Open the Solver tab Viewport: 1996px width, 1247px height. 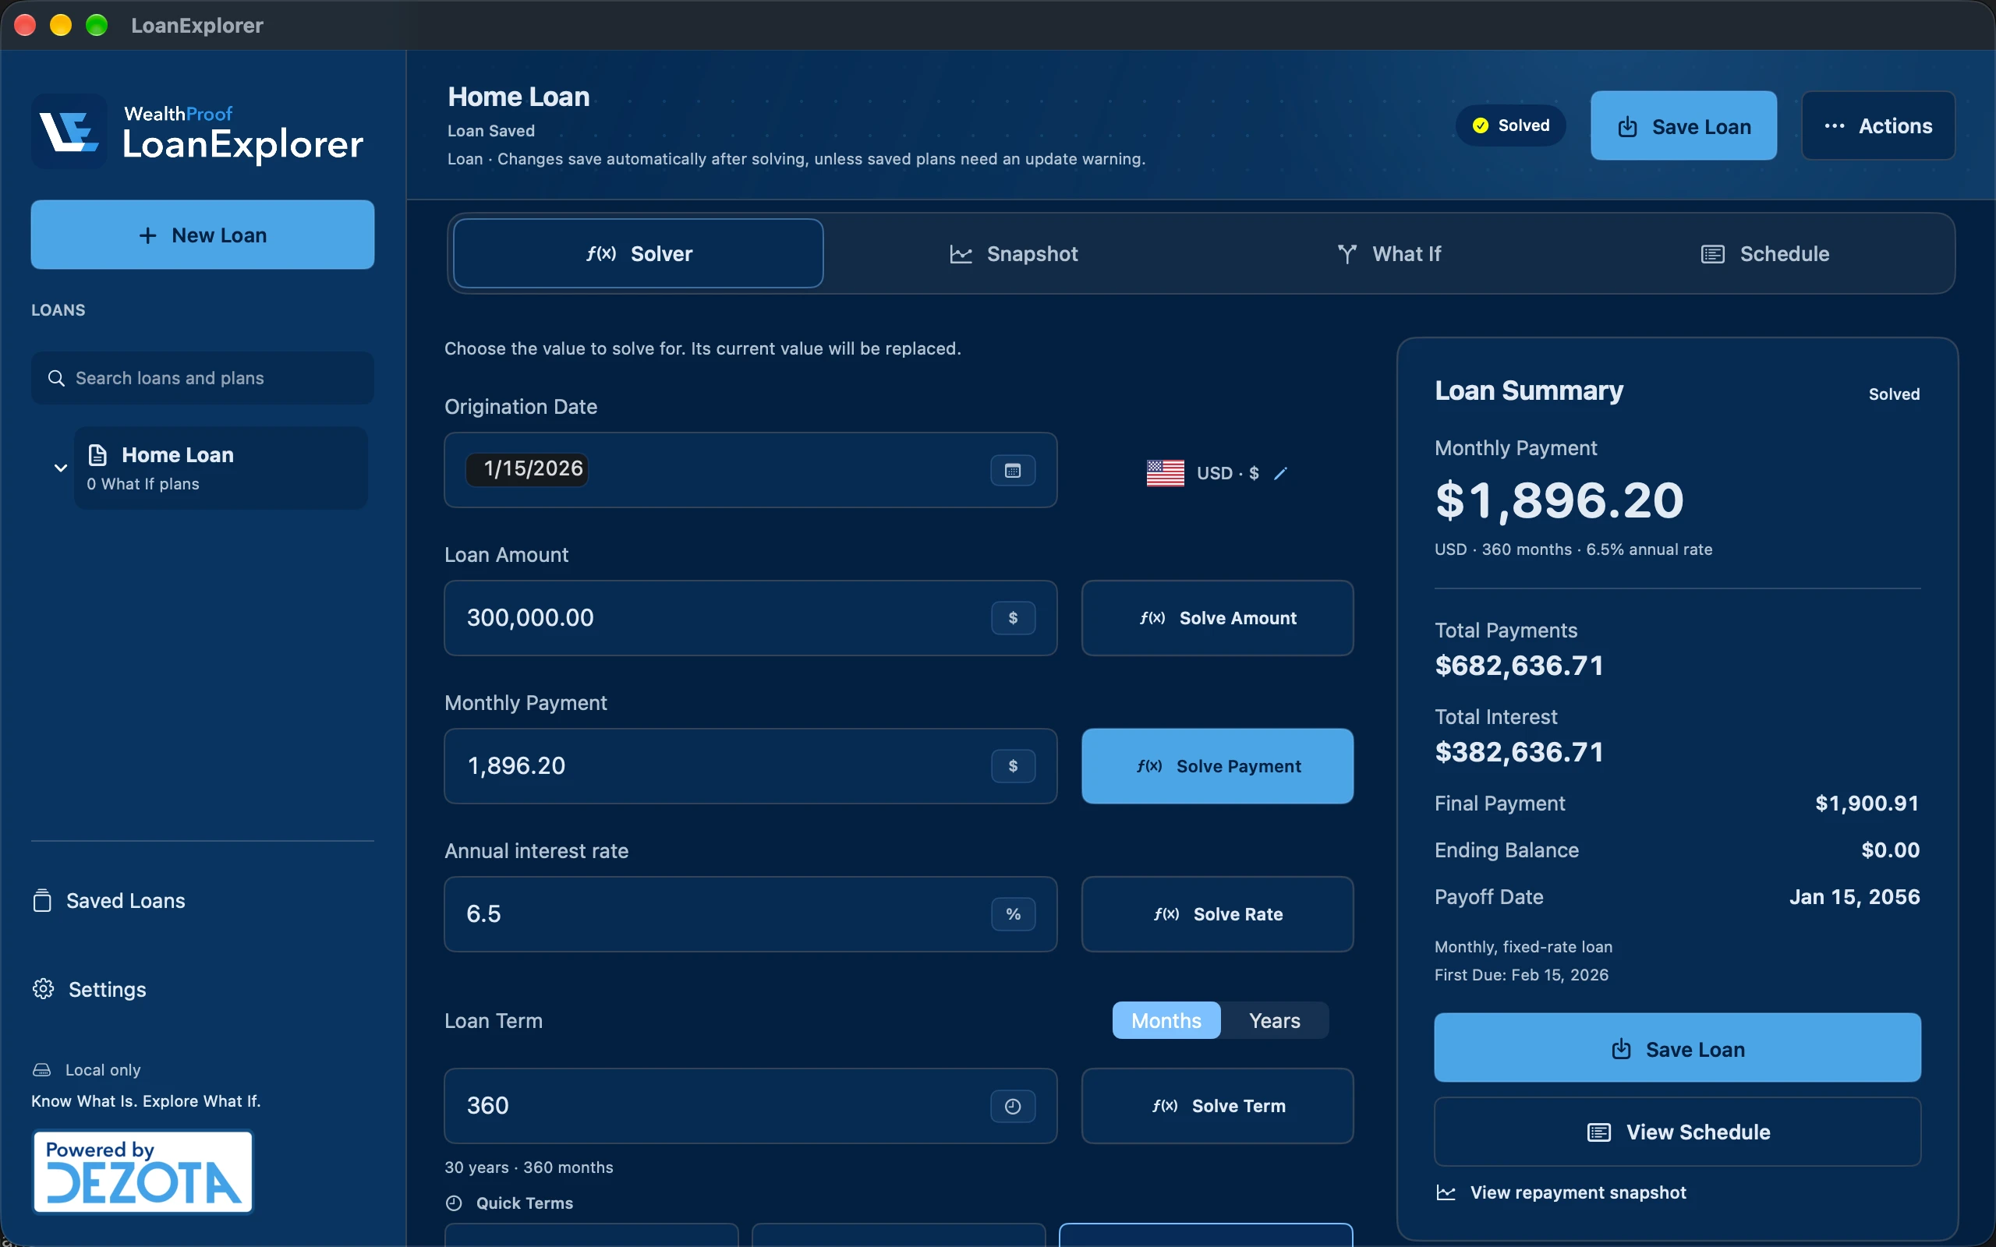pyautogui.click(x=639, y=253)
